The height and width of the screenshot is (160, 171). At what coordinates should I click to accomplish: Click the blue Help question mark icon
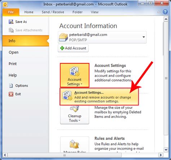click(165, 12)
